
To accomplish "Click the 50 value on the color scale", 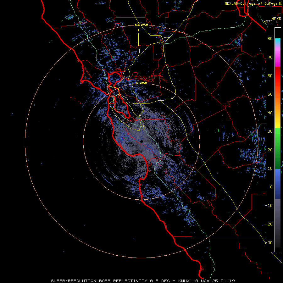I will 270,94.
